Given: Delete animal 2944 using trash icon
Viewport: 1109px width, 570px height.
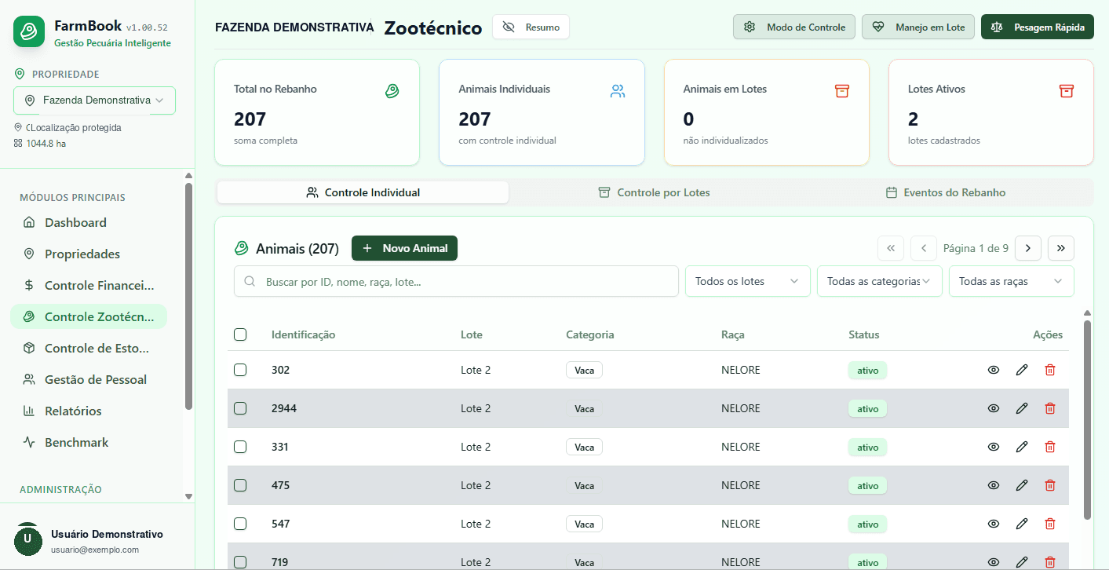Looking at the screenshot, I should point(1050,408).
